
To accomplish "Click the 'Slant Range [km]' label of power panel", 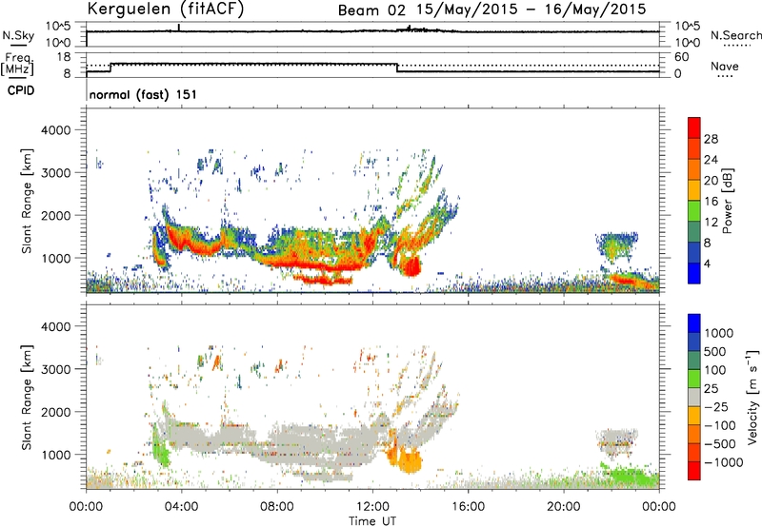I will (27, 201).
